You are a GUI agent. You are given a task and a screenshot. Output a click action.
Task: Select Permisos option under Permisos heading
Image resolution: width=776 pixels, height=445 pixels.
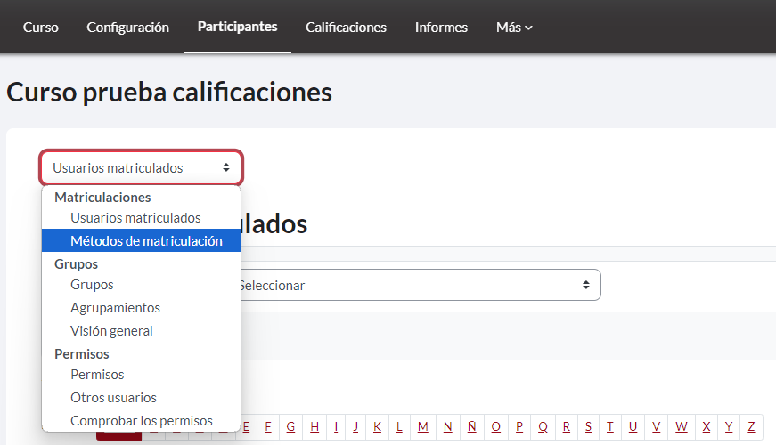97,375
